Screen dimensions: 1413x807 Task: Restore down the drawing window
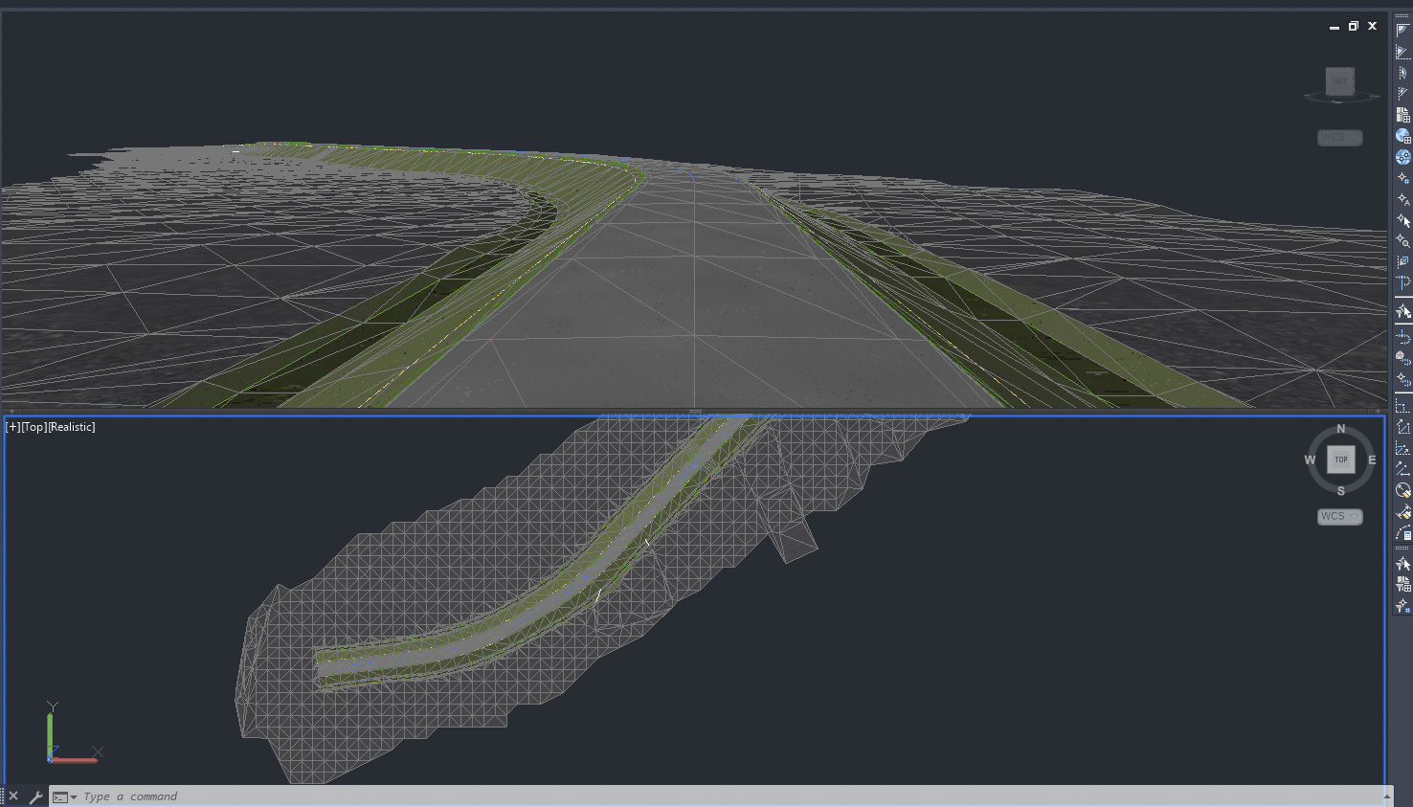pos(1353,26)
